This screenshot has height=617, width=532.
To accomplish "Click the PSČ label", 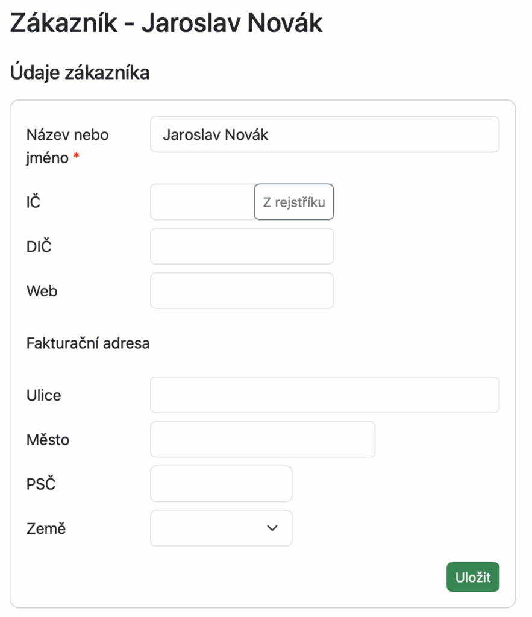I will (41, 484).
